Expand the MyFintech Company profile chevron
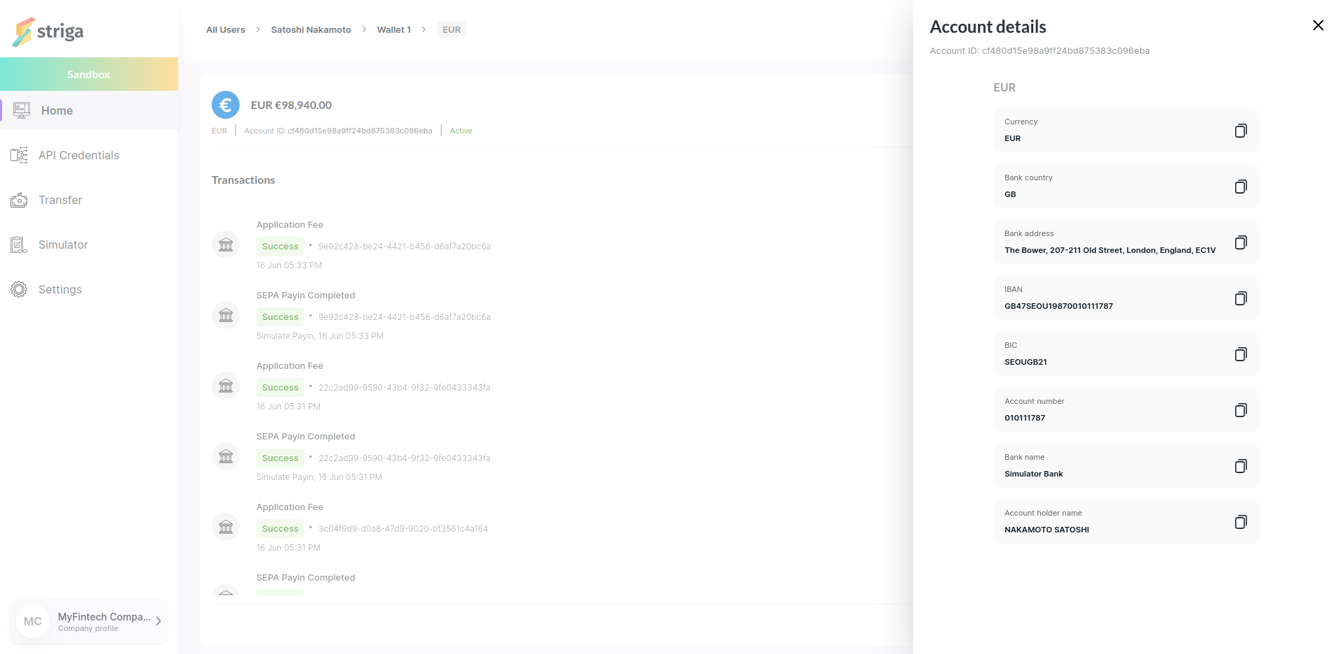 pos(159,621)
